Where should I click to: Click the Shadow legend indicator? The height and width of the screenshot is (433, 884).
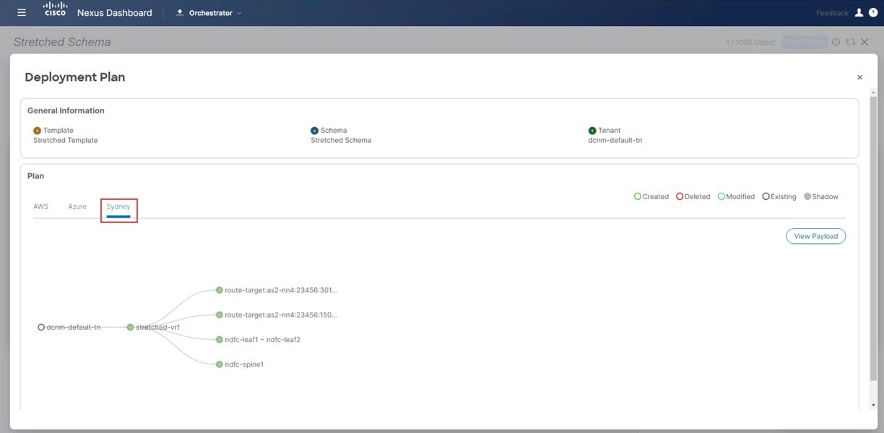point(807,196)
